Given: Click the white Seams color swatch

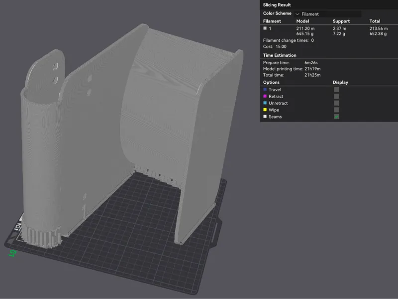Looking at the screenshot, I should (265, 117).
